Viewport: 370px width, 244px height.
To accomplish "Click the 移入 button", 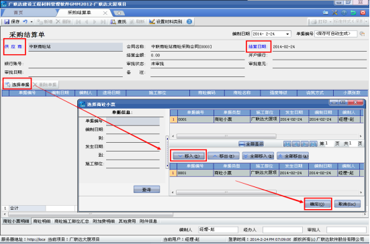I will click(189, 156).
